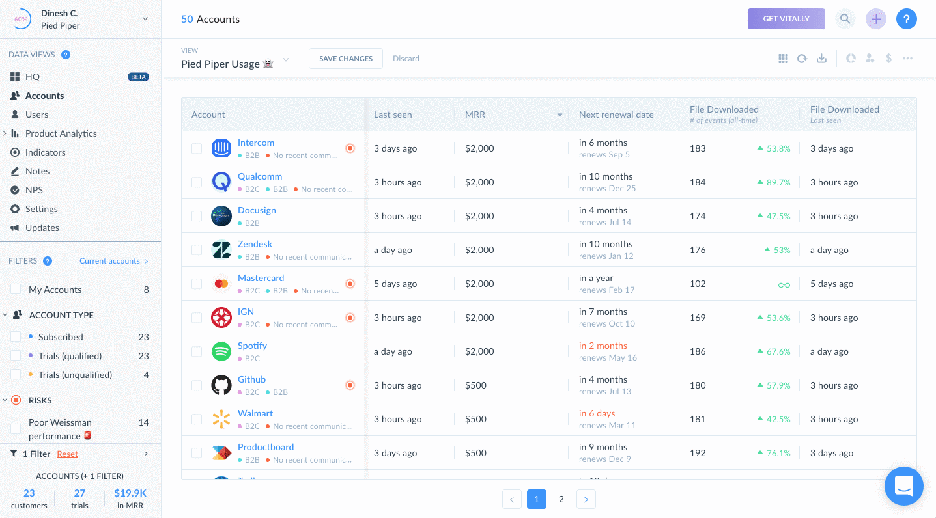Open the Productboard account link
The height and width of the screenshot is (518, 936).
click(266, 447)
